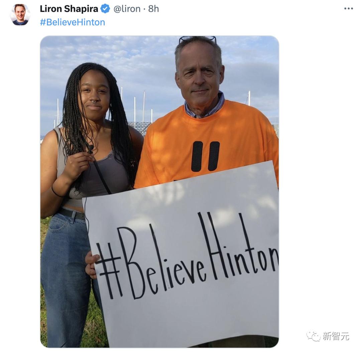Click the black pause symbol on orange shirt
The image size is (361, 352).
(205, 156)
